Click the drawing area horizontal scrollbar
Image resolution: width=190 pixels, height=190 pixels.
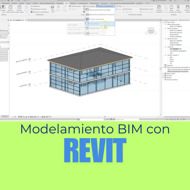point(105,117)
